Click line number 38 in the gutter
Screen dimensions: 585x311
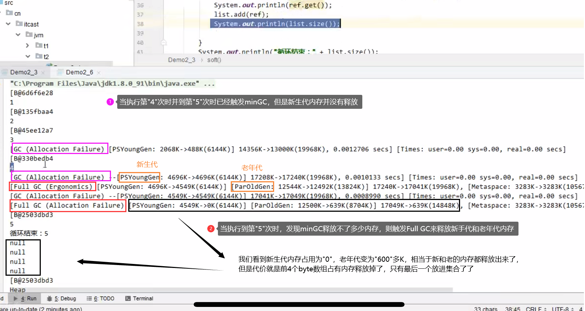click(x=140, y=24)
